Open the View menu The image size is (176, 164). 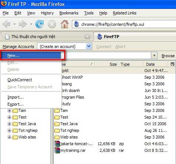[x=31, y=13]
